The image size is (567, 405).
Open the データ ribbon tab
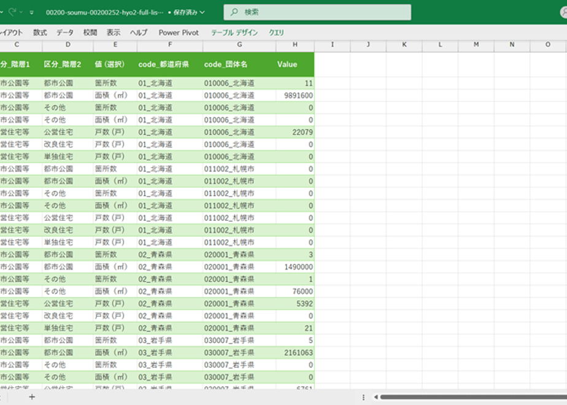(64, 33)
